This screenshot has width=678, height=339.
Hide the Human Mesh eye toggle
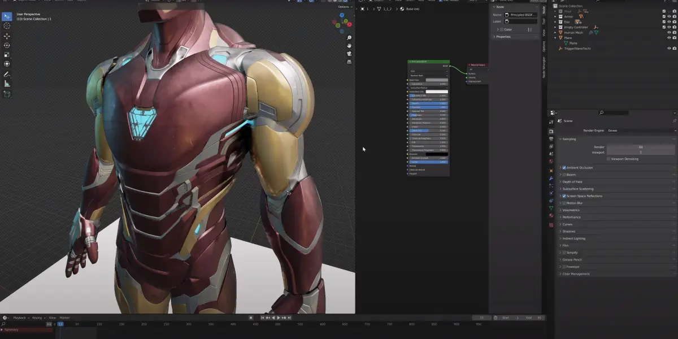click(670, 32)
